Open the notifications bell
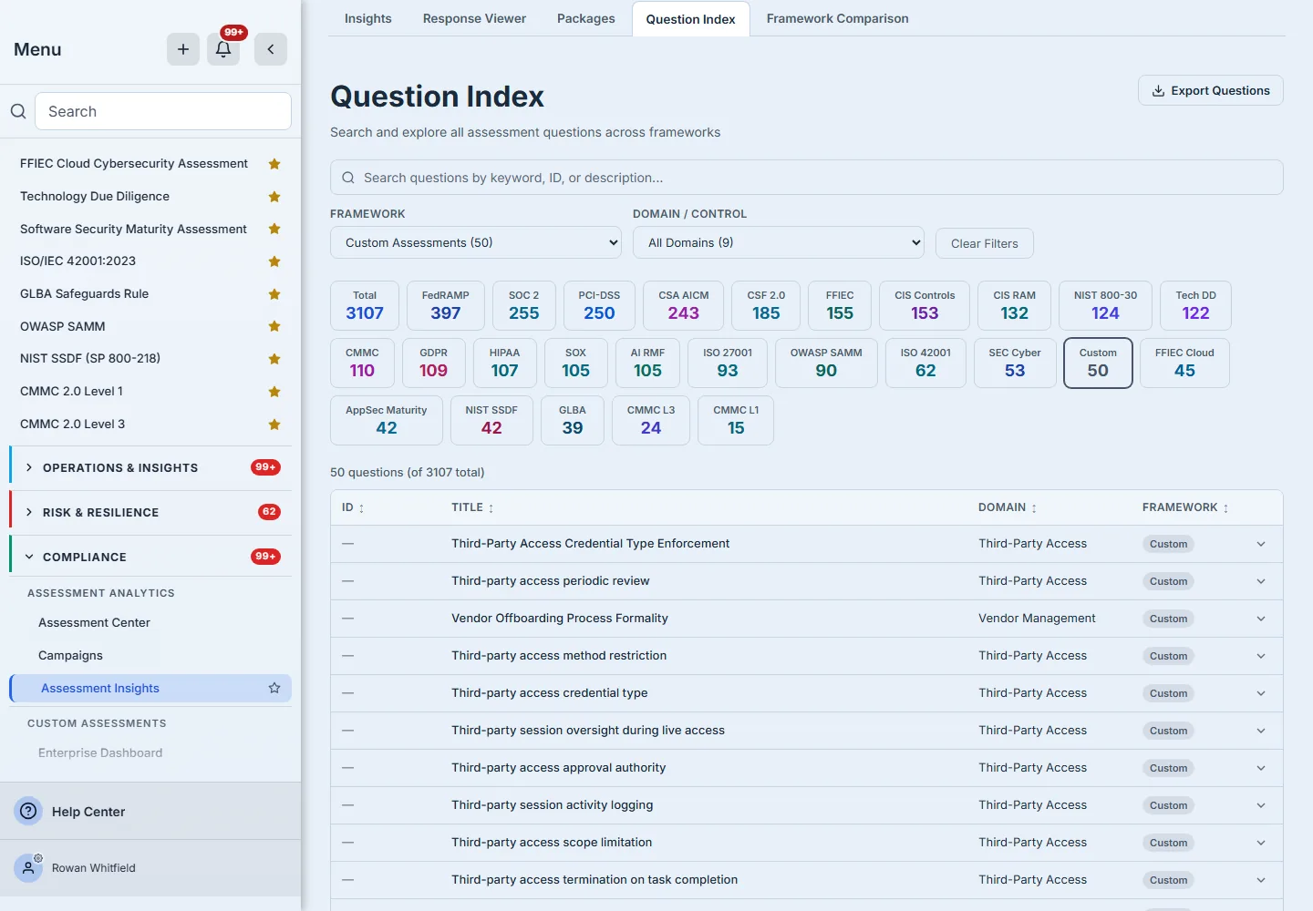 (x=223, y=49)
